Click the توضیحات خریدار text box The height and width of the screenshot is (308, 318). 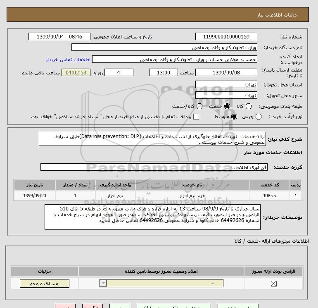point(152,217)
